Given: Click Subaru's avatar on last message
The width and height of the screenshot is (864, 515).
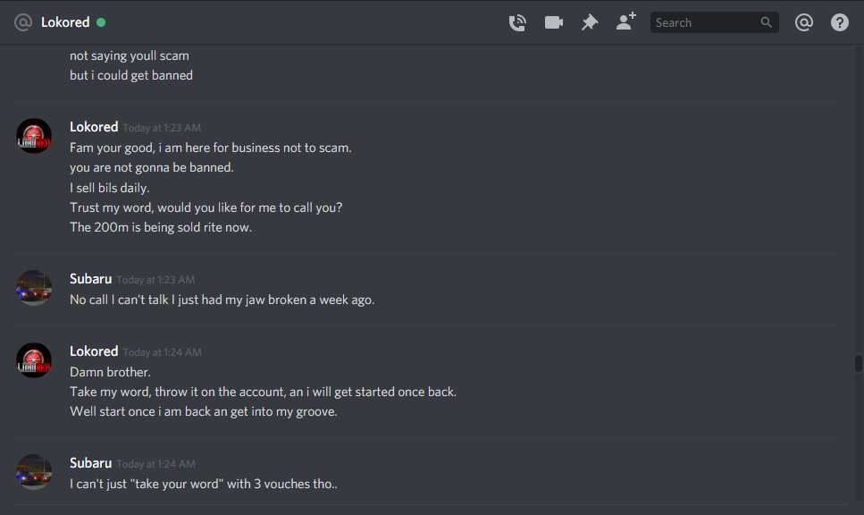Looking at the screenshot, I should point(35,472).
